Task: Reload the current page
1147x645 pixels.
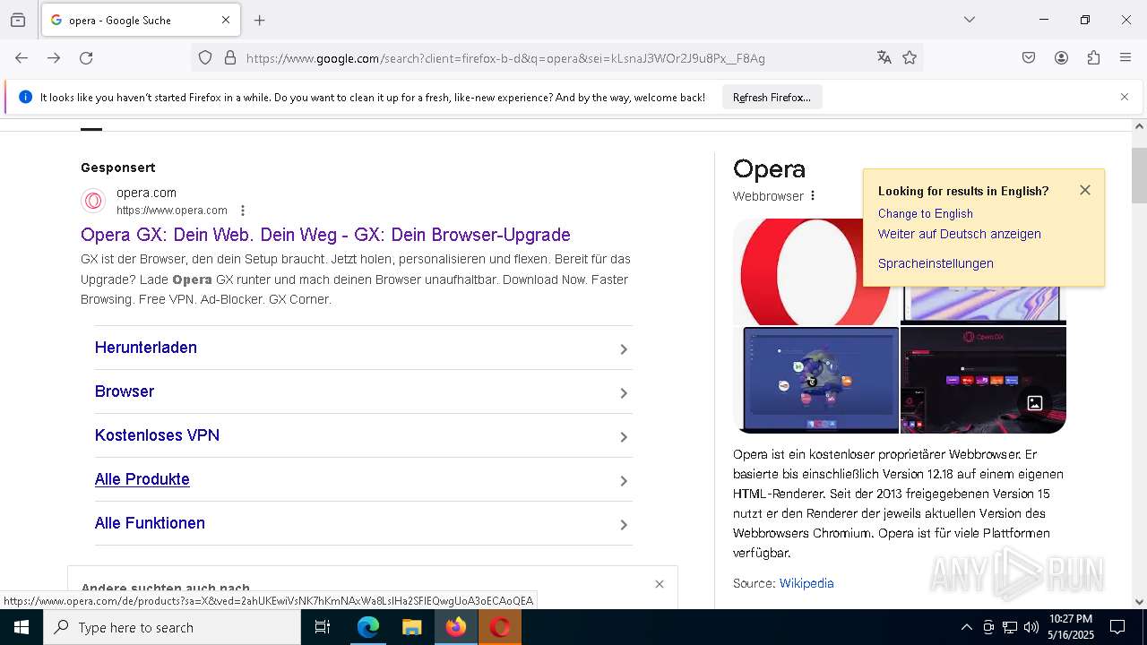Action: click(86, 58)
